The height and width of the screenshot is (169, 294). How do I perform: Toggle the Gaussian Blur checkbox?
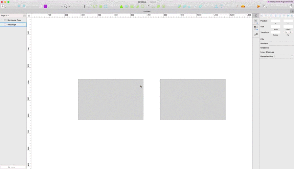point(292,56)
